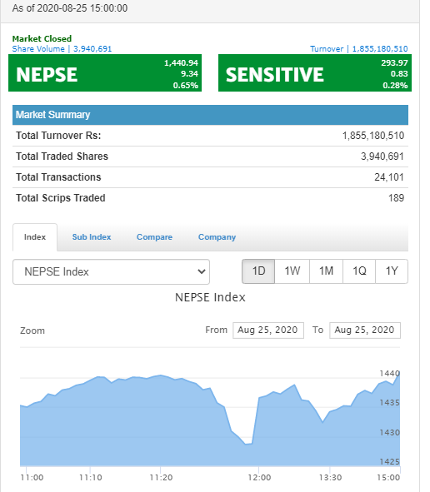Click the Zoom label above the chart
The width and height of the screenshot is (430, 492).
32,330
